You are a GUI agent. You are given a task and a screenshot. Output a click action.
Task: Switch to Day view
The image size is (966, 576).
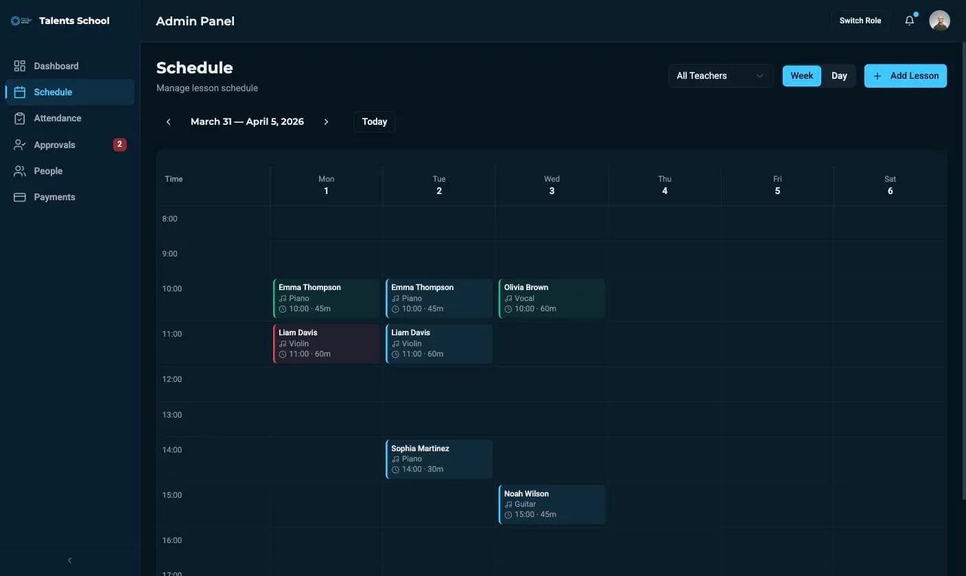point(839,76)
